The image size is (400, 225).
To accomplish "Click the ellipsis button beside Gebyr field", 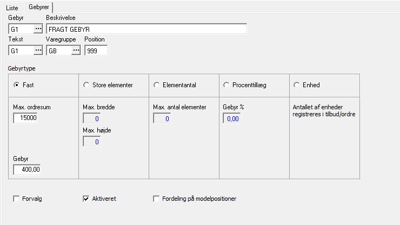I will 38,29.
